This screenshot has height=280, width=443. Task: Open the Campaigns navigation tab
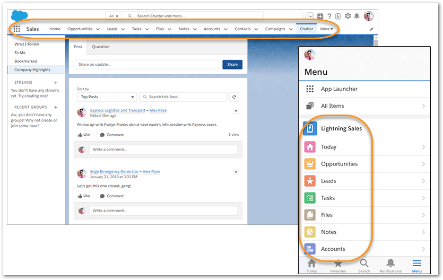[x=275, y=29]
